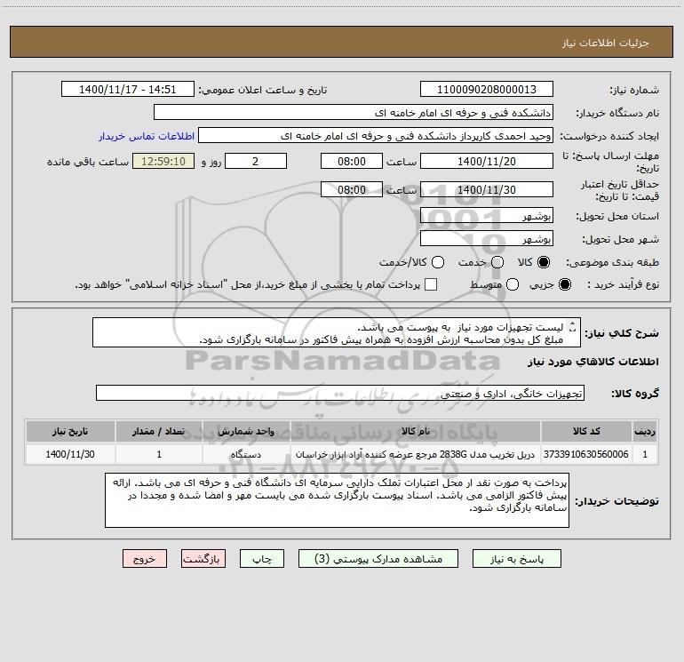The image size is (684, 662).
Task: Click the دستگاه unit cell
Action: (246, 454)
